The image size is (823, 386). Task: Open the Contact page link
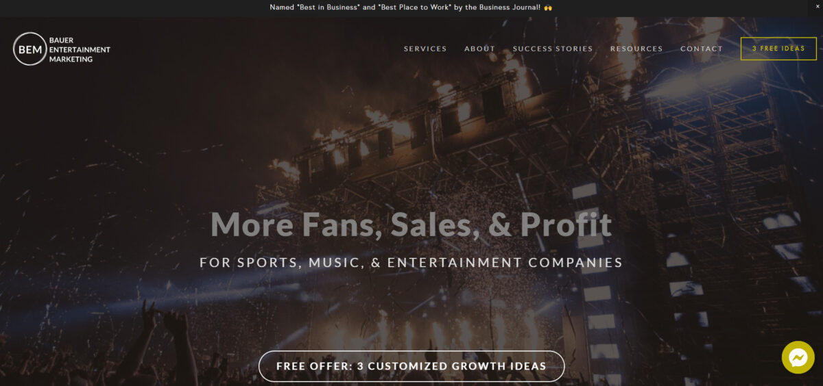click(x=702, y=49)
